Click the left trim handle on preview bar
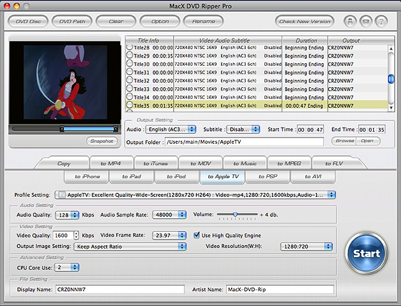 coord(61,129)
